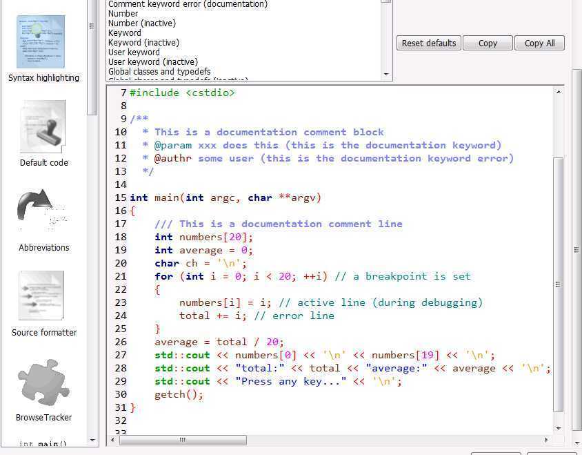Screen dimensions: 582x455
Task: Click 'char ch' declaration on line 20
Action: point(176,263)
